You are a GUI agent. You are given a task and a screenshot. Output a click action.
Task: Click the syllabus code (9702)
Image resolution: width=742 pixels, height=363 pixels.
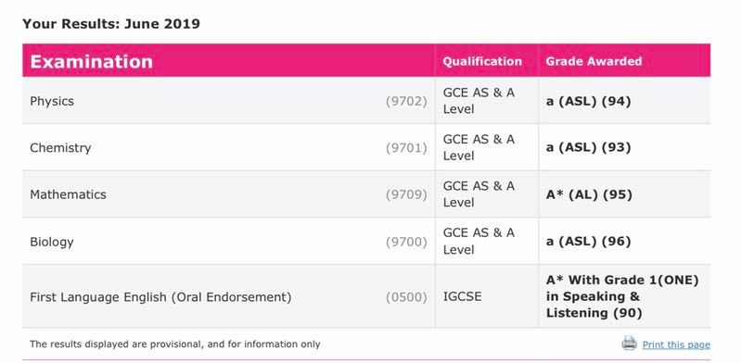[406, 101]
